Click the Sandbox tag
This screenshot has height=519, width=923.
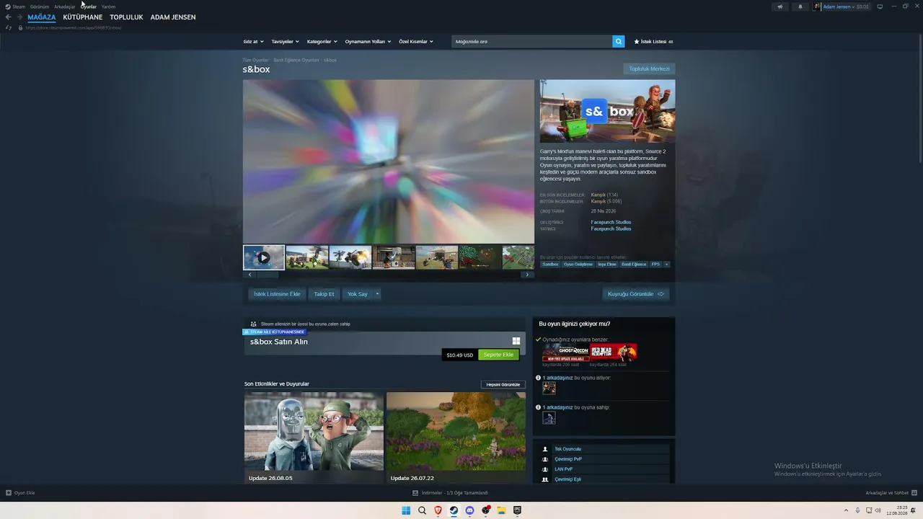coord(550,265)
